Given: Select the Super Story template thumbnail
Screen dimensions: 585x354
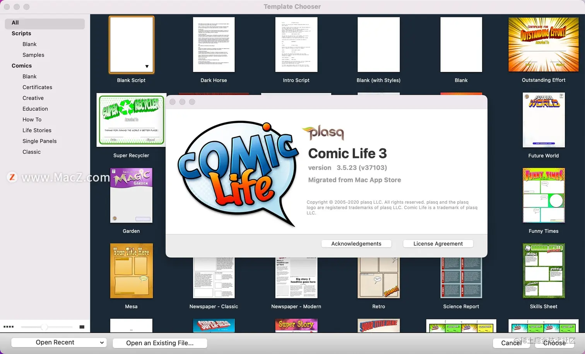Looking at the screenshot, I should click(296, 325).
